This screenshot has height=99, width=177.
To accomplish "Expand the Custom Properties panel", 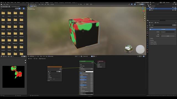I will (x=153, y=44).
